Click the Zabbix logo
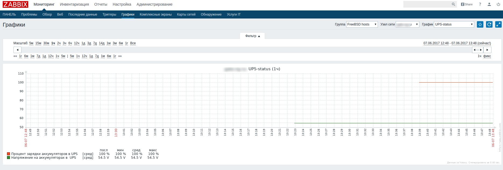Image resolution: width=503 pixels, height=170 pixels. [15, 4]
